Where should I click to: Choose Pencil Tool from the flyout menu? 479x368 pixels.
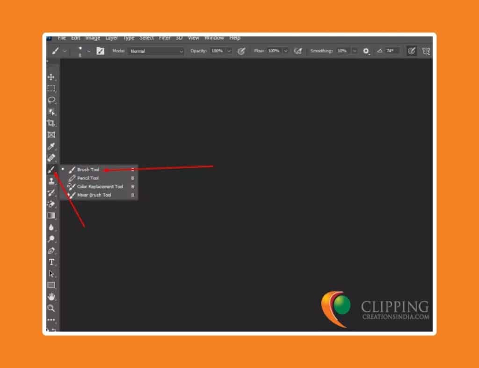point(88,178)
